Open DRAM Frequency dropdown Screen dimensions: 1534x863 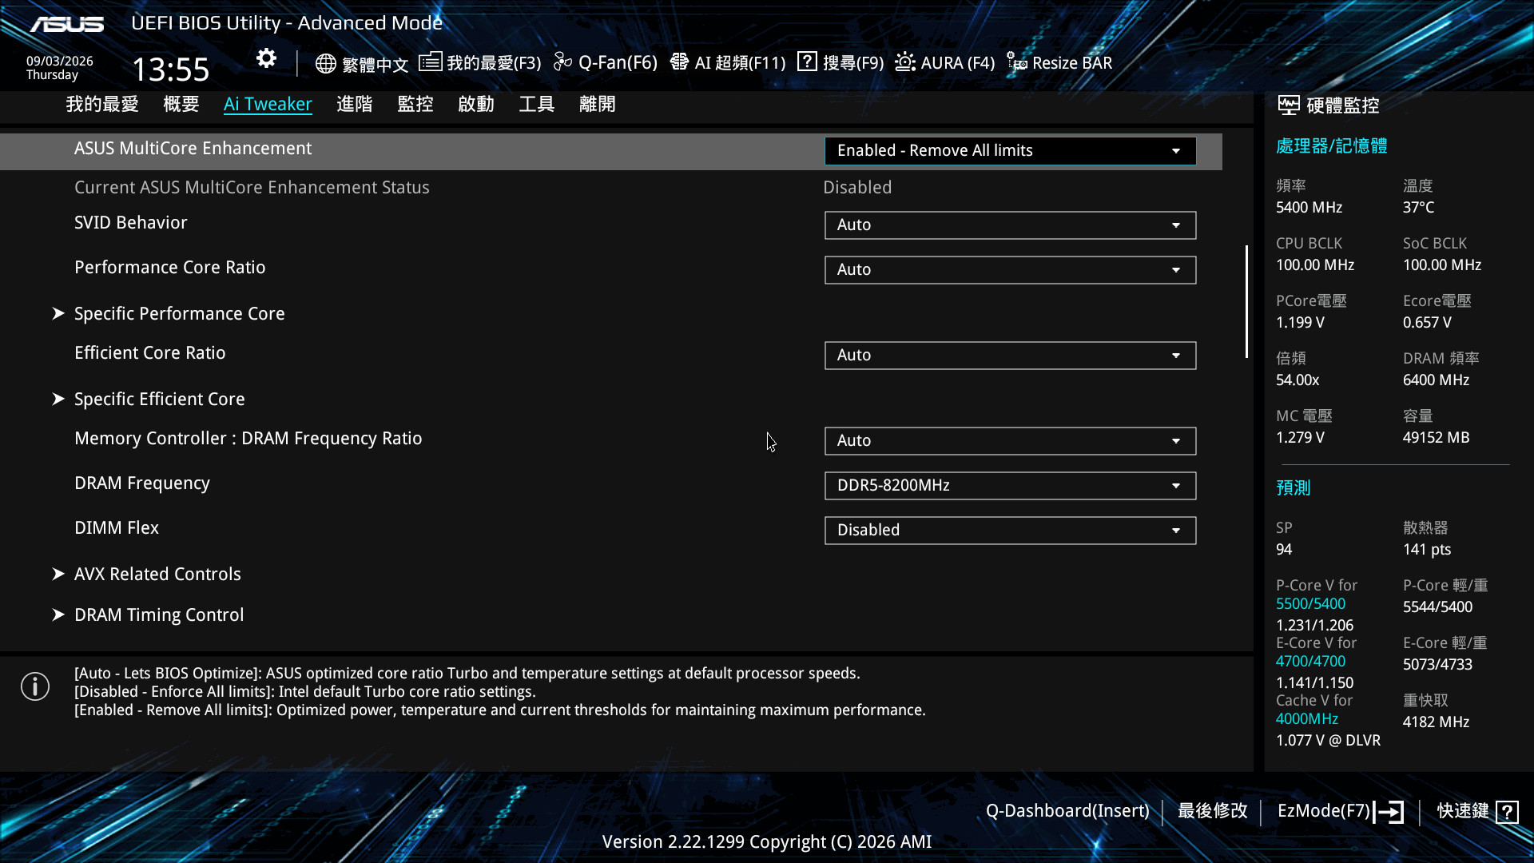[x=1010, y=486]
